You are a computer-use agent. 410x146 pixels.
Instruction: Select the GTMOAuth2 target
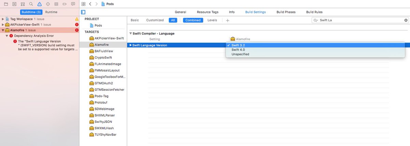pyautogui.click(x=103, y=83)
